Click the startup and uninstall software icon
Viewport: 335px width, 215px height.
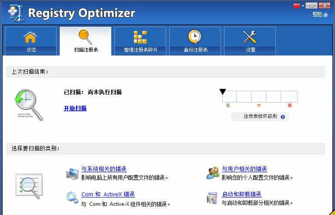pyautogui.click(x=212, y=198)
